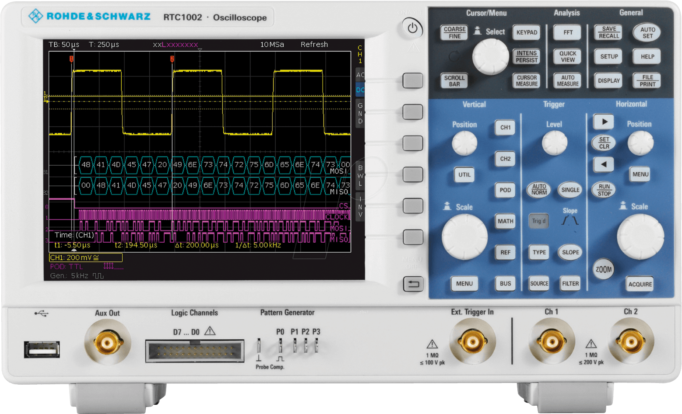This screenshot has width=682, height=414.
Task: Select the CH1 channel button
Action: [x=505, y=128]
